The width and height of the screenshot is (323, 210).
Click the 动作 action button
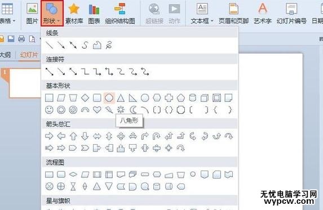174,13
